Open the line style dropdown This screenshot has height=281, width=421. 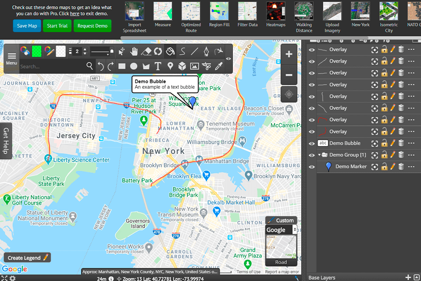pyautogui.click(x=100, y=51)
